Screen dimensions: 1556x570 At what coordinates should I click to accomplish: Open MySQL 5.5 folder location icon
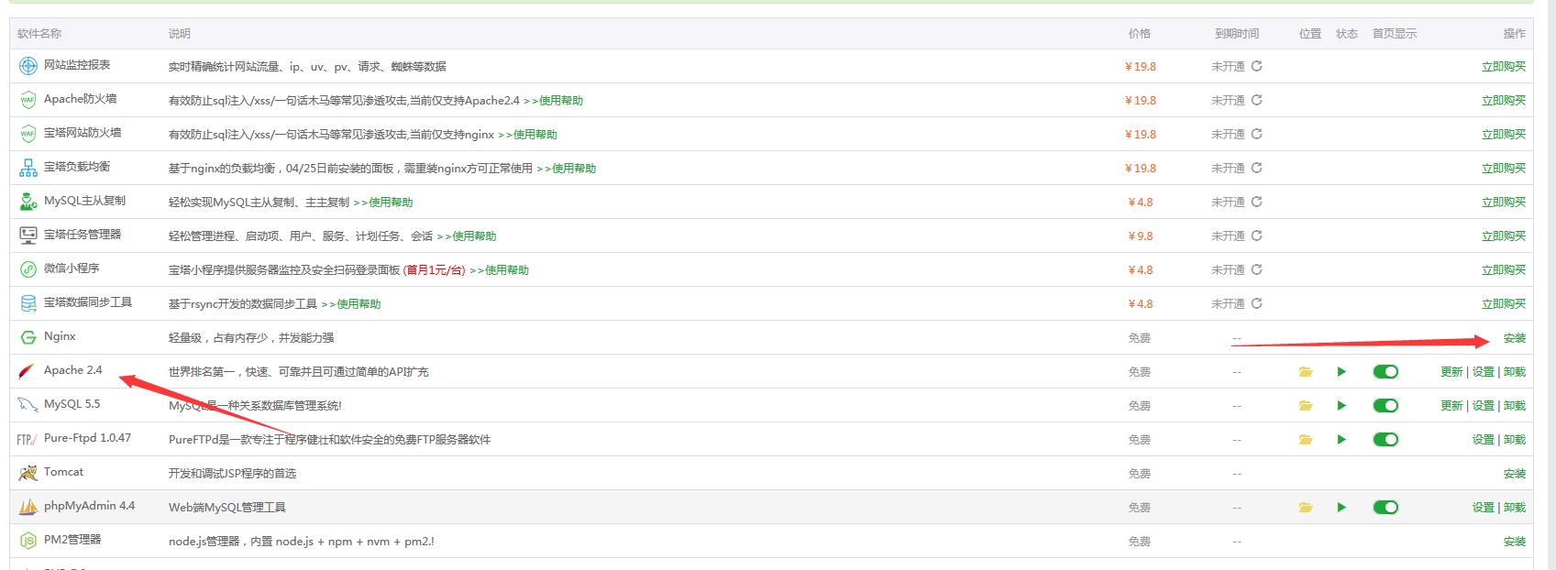1306,406
